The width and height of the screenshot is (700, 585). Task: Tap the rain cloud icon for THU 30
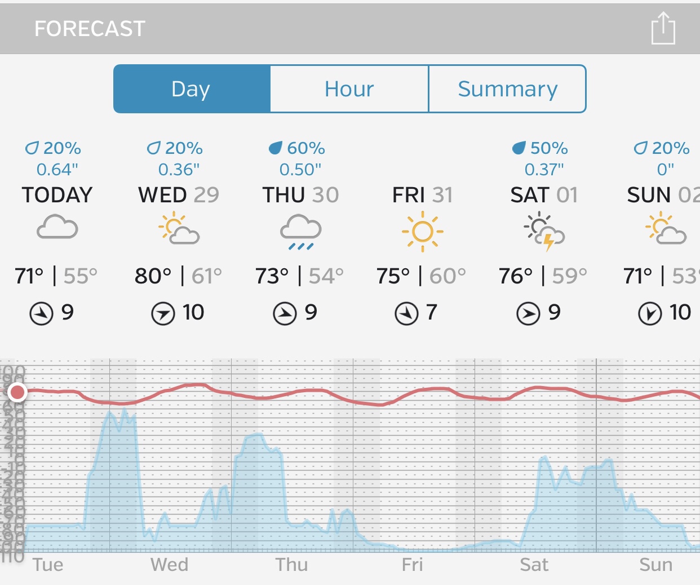pos(300,231)
